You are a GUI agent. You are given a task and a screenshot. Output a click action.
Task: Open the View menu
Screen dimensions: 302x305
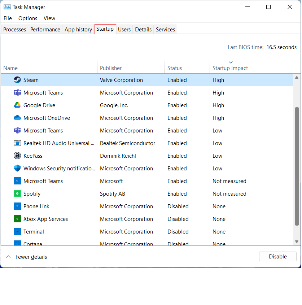(49, 18)
